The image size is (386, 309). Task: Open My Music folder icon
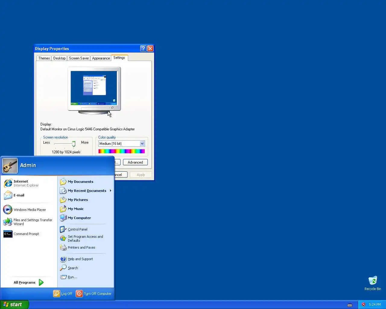63,209
